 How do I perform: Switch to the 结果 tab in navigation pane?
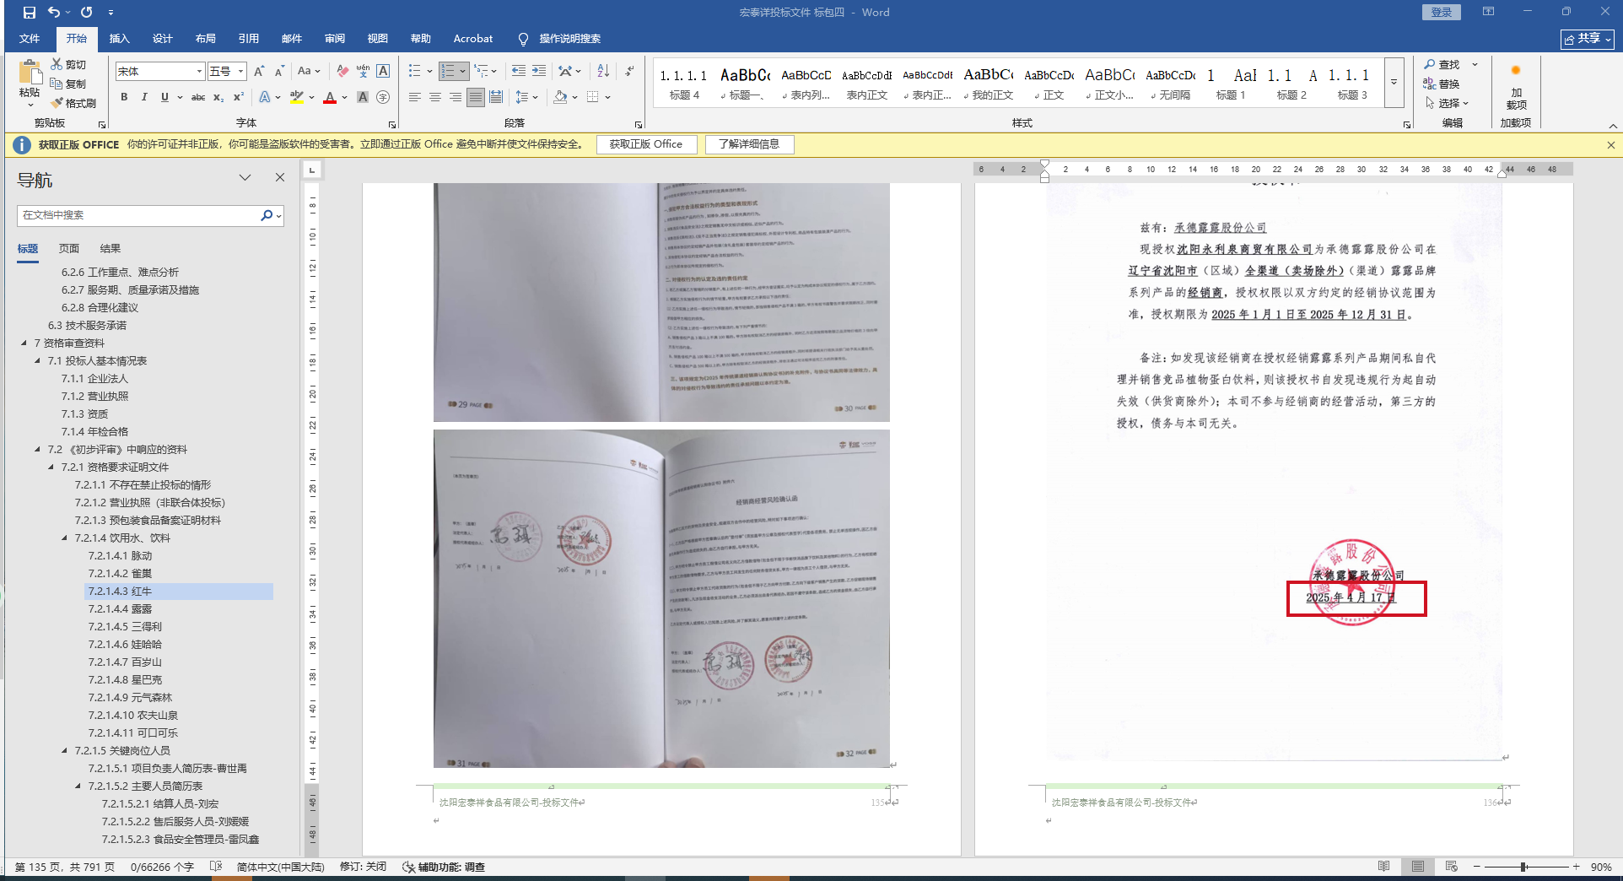111,248
